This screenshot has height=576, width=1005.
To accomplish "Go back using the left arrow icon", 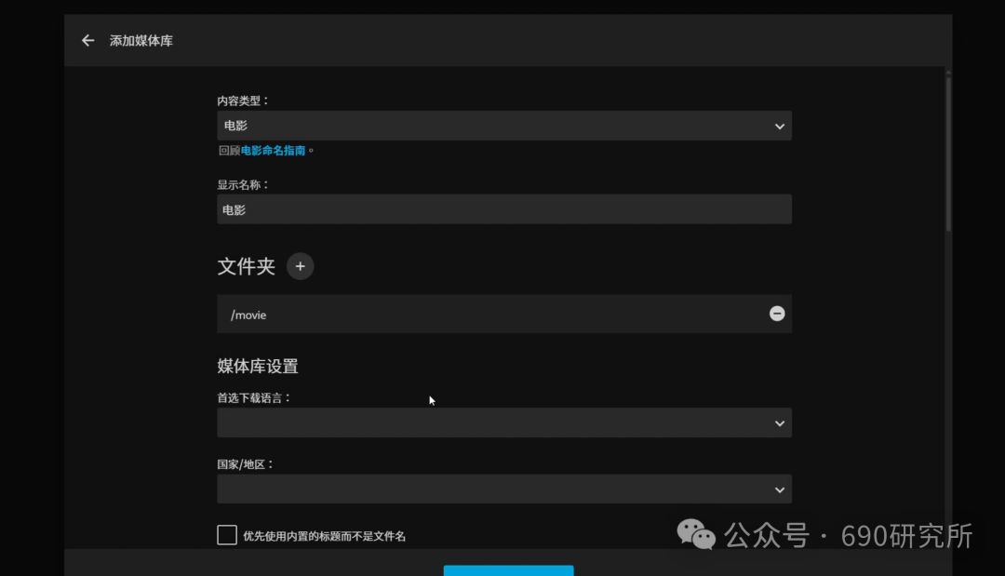I will [x=87, y=40].
